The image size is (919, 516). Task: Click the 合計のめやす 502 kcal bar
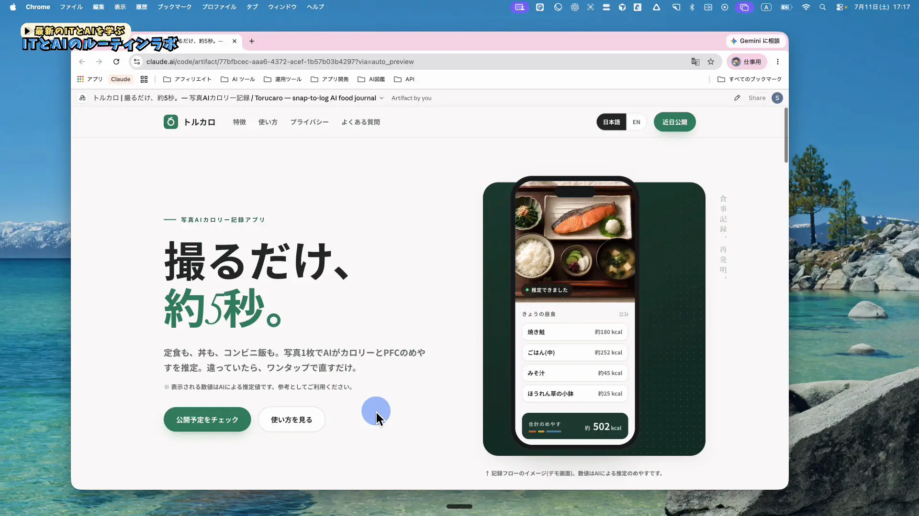[575, 426]
